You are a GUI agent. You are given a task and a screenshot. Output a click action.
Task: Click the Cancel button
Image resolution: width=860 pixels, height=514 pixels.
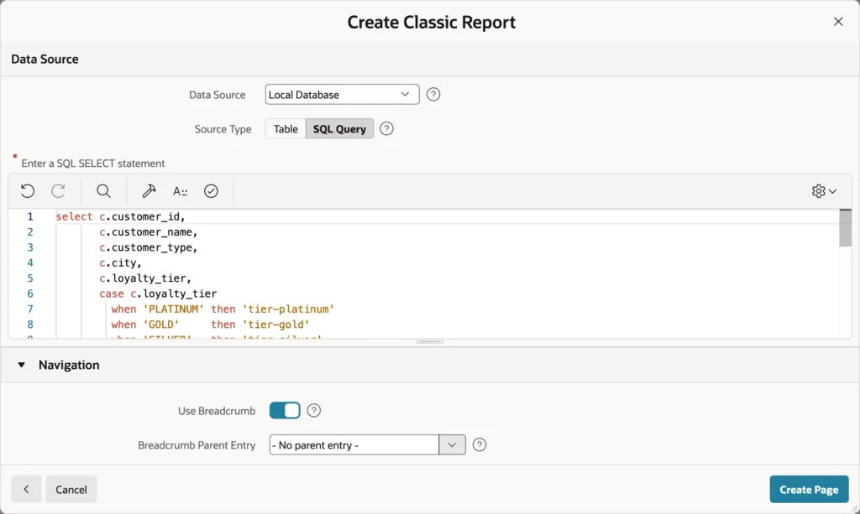[71, 490]
